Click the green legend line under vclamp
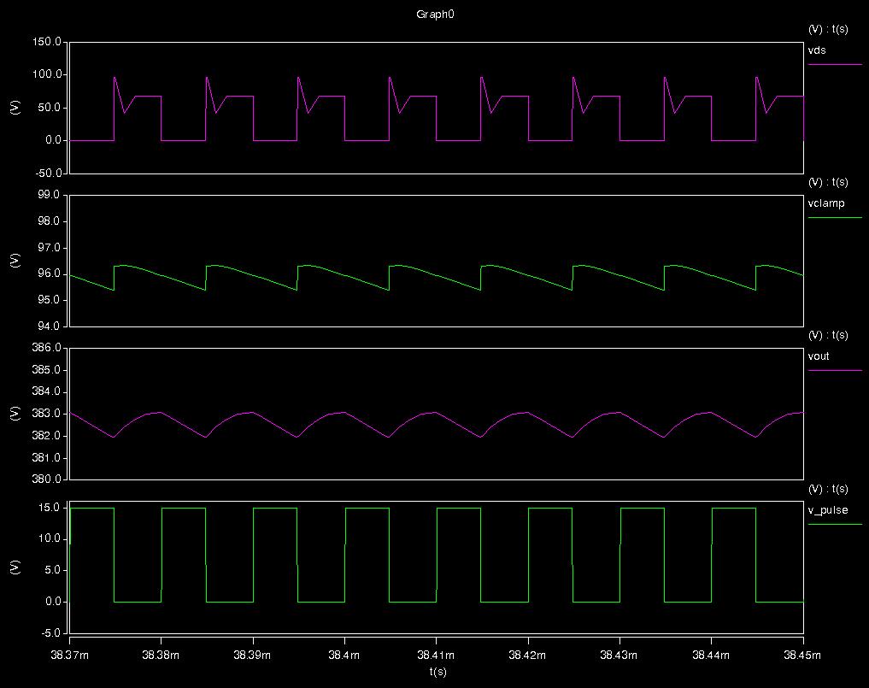 click(x=835, y=217)
